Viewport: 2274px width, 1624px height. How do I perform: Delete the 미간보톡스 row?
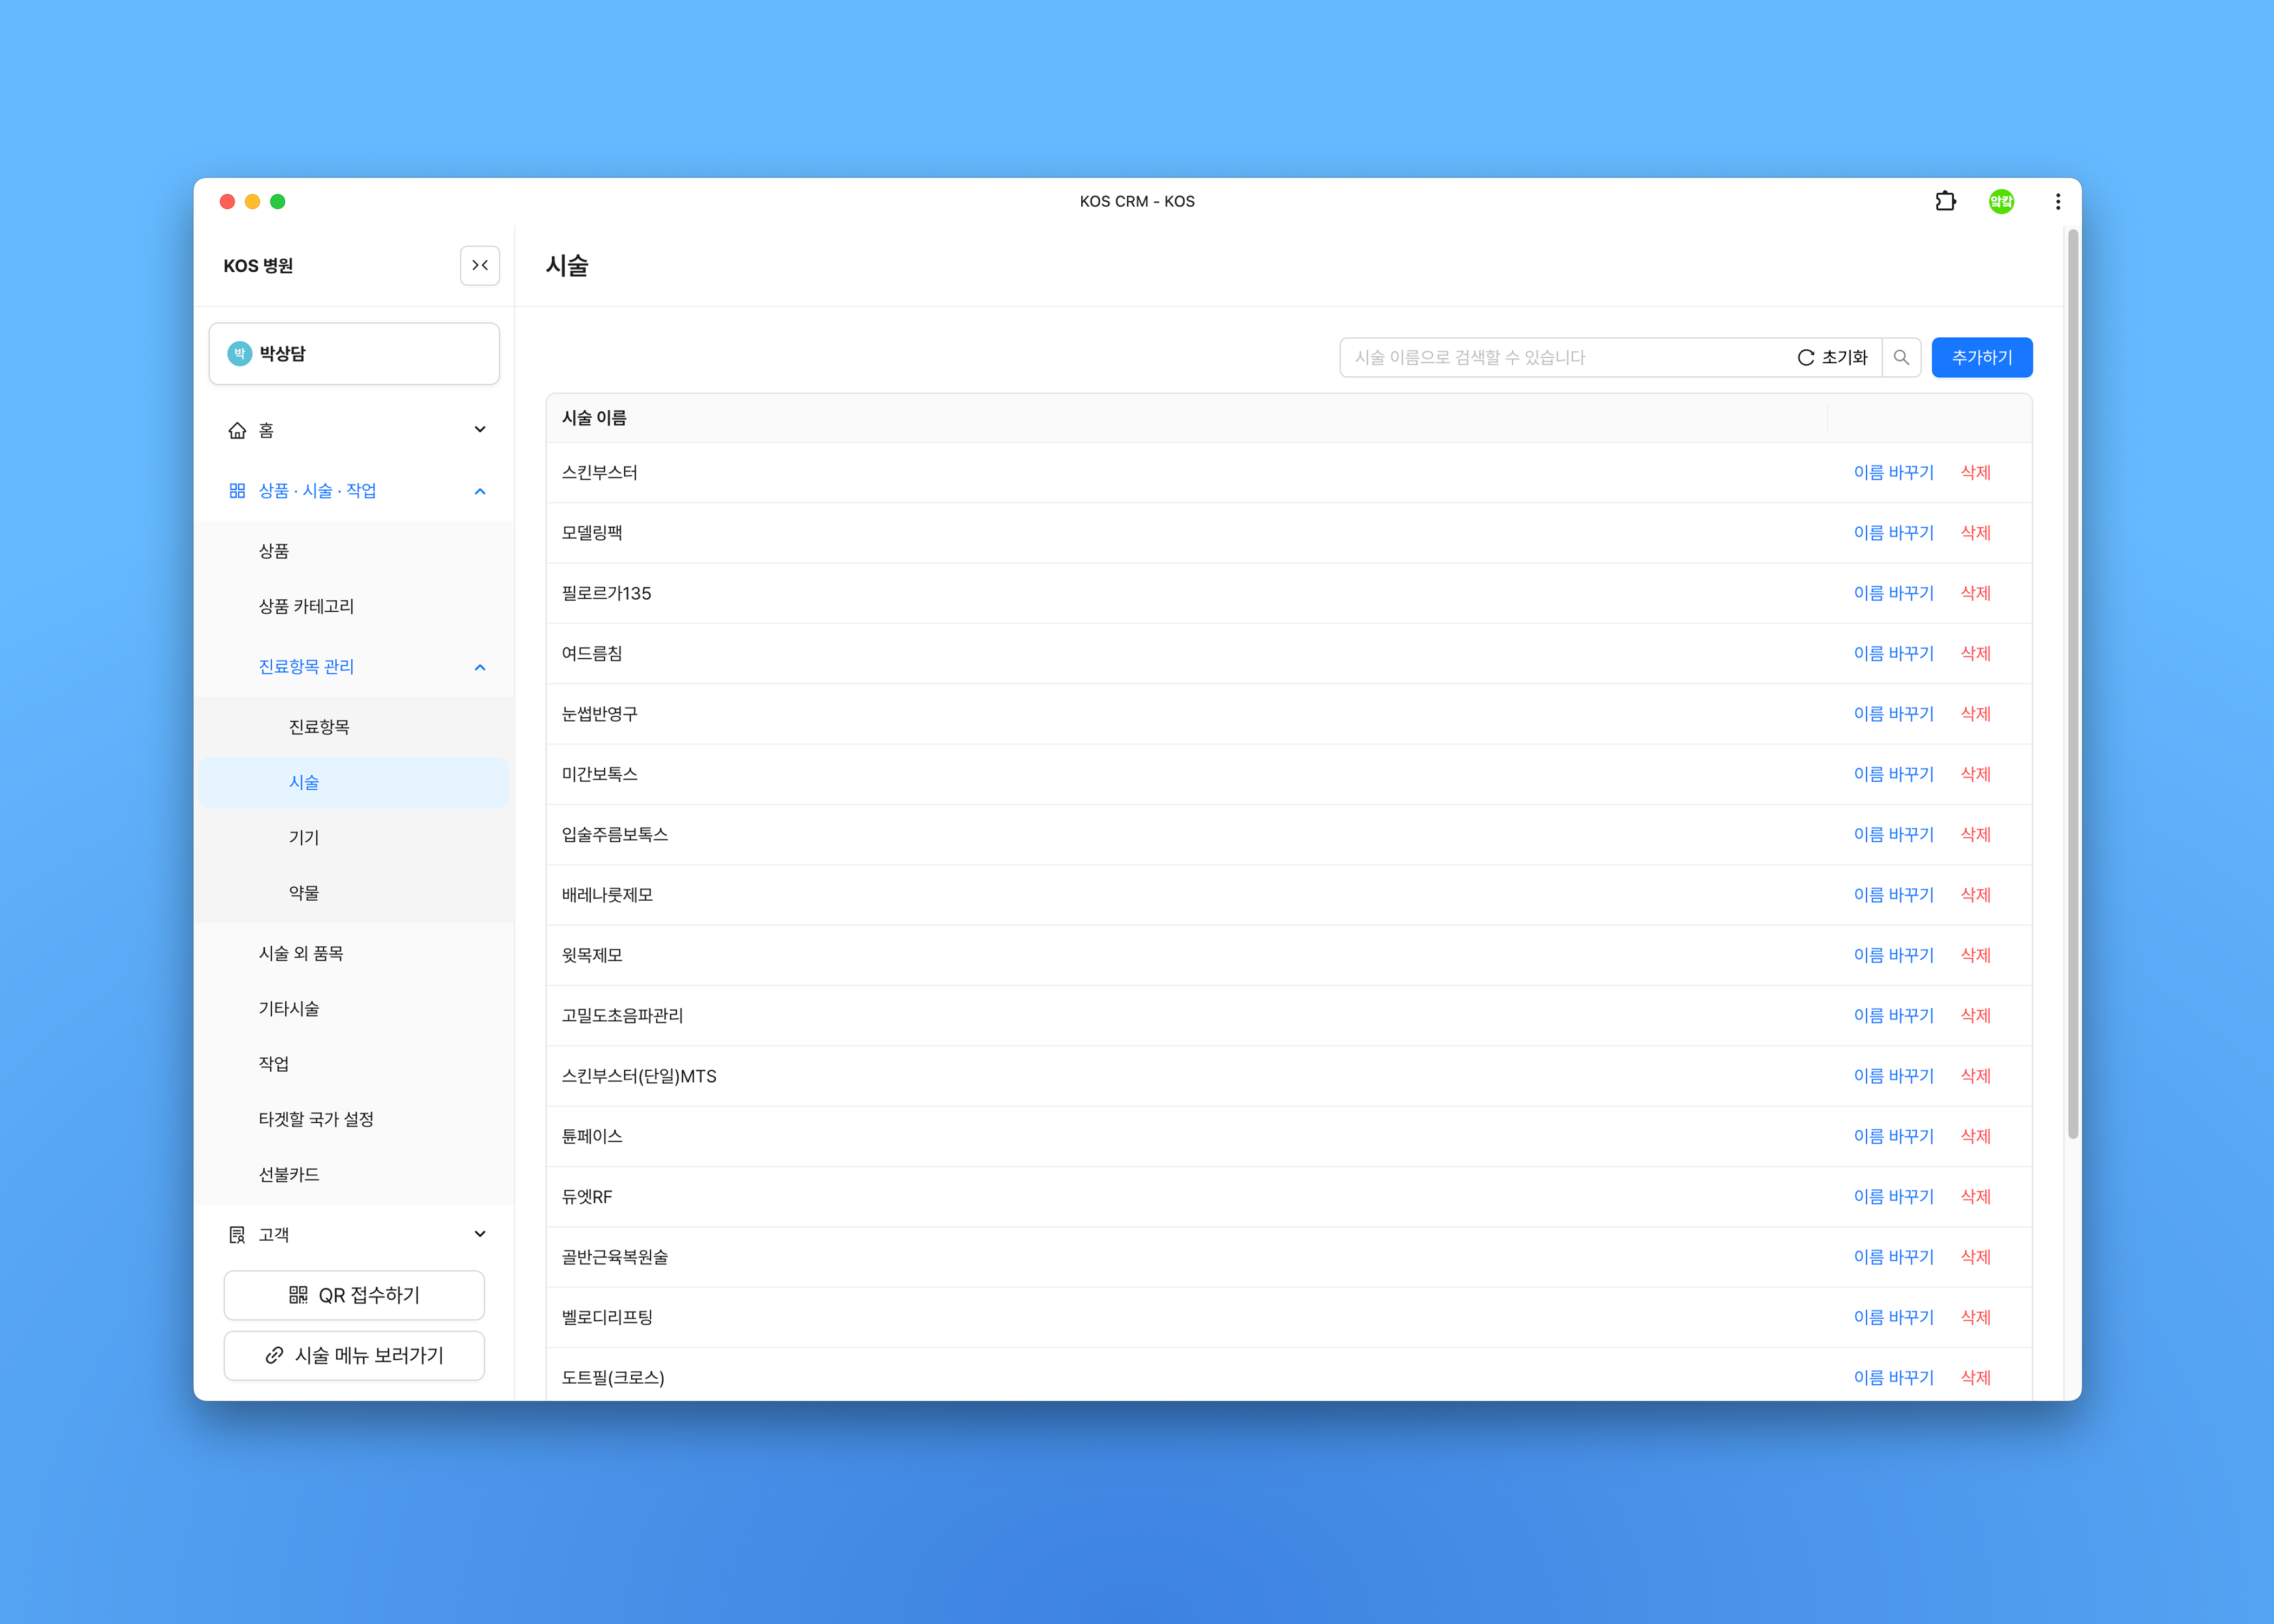click(1976, 774)
